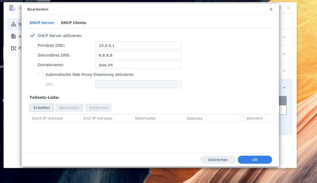Screen dimensions: 317x183
Task: Click the Erstellen button
Action: (x=42, y=108)
